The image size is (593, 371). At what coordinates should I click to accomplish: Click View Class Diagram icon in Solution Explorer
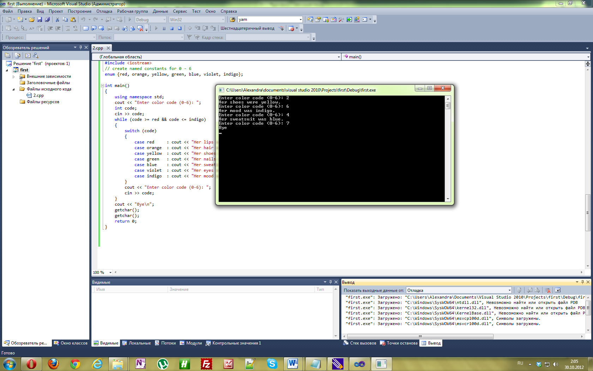coord(35,55)
